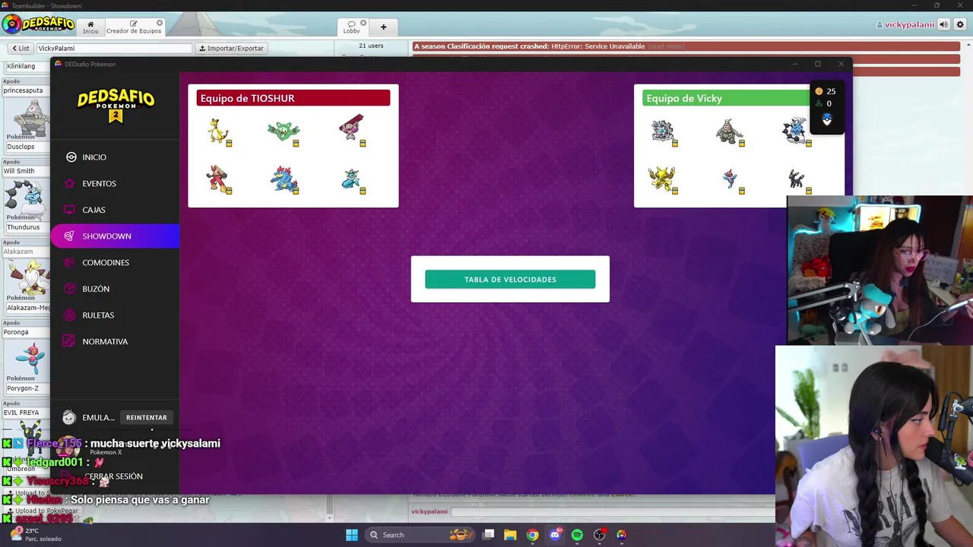The height and width of the screenshot is (547, 973).
Task: Click the 'Equipo de Vicky' header
Action: coord(726,98)
